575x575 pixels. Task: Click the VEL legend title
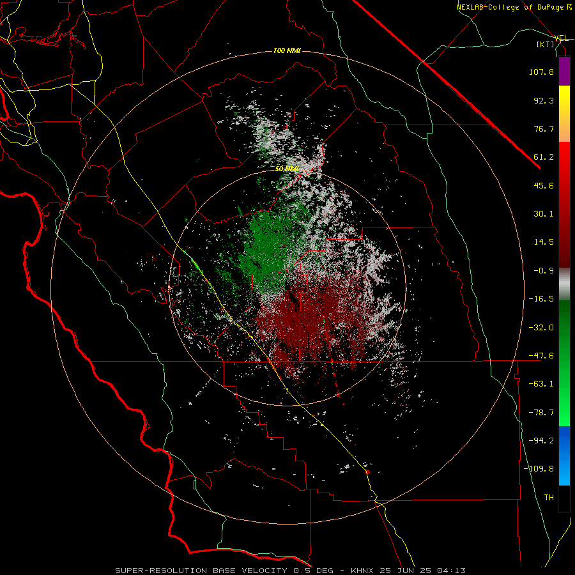561,38
